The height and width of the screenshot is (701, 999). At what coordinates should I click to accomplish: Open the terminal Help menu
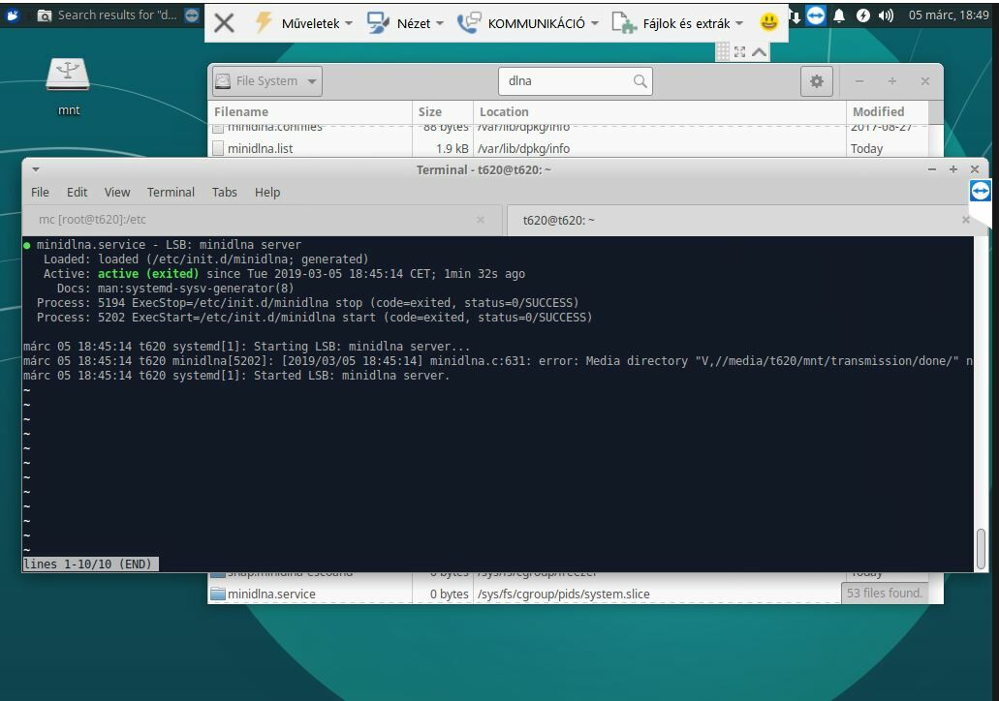click(267, 192)
